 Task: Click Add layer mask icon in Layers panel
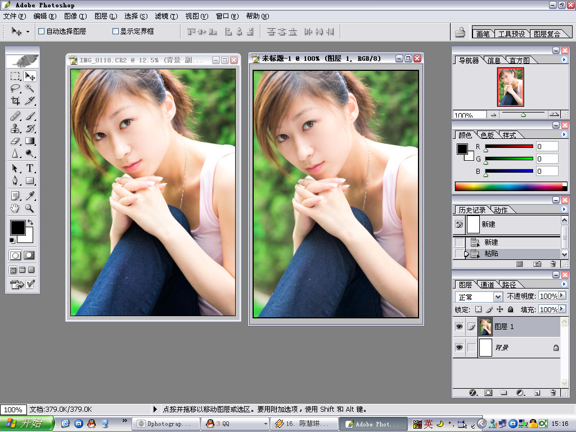[x=488, y=393]
